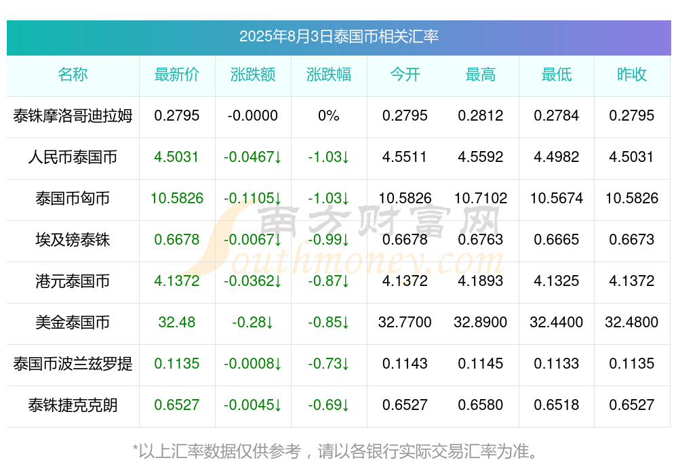Click change percent 0% in first row
The width and height of the screenshot is (678, 473).
(329, 116)
